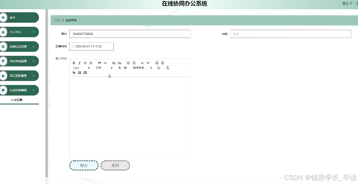Open the text color picker (A icon)
Viewport: 358px width, 184px height.
[119, 68]
